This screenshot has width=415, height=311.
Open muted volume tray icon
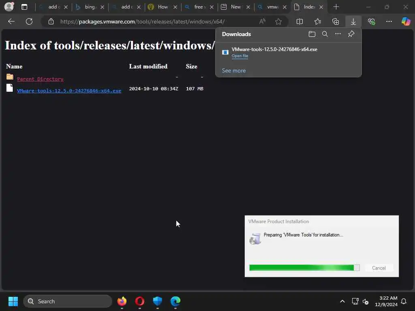[366, 301]
